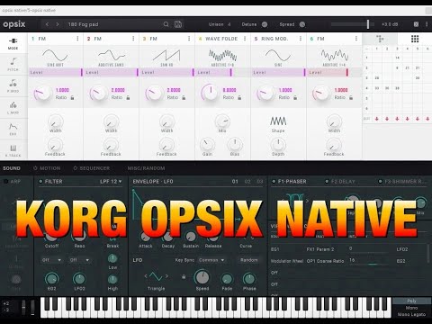The width and height of the screenshot is (432, 324).
Task: Open the K.TRACK page in sidebar
Action: (x=13, y=150)
